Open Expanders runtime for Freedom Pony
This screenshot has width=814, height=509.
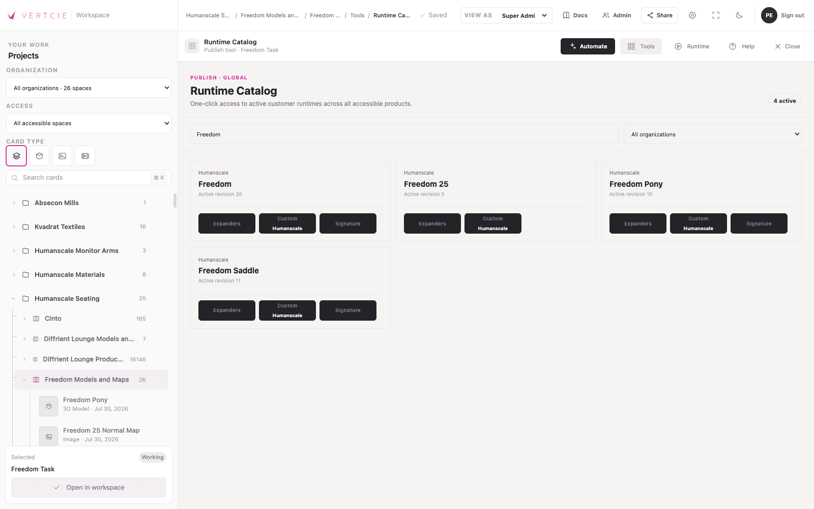(x=638, y=223)
